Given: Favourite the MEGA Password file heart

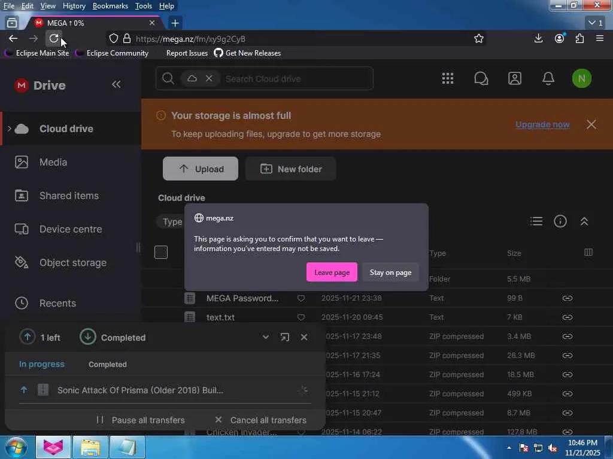Looking at the screenshot, I should click(x=301, y=298).
